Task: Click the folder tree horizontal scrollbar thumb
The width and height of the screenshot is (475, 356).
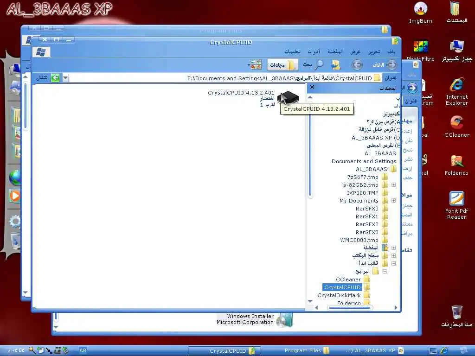Action: [349, 308]
